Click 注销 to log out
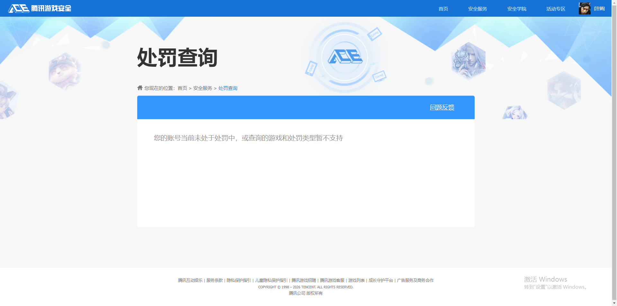Image resolution: width=617 pixels, height=306 pixels. coord(600,9)
